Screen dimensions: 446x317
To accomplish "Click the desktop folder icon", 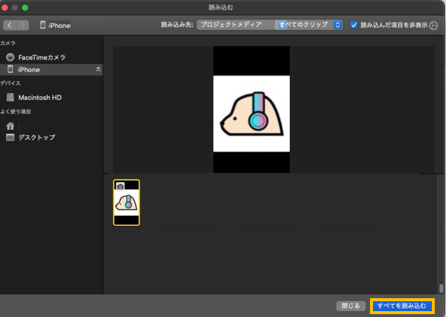I will pos(10,138).
